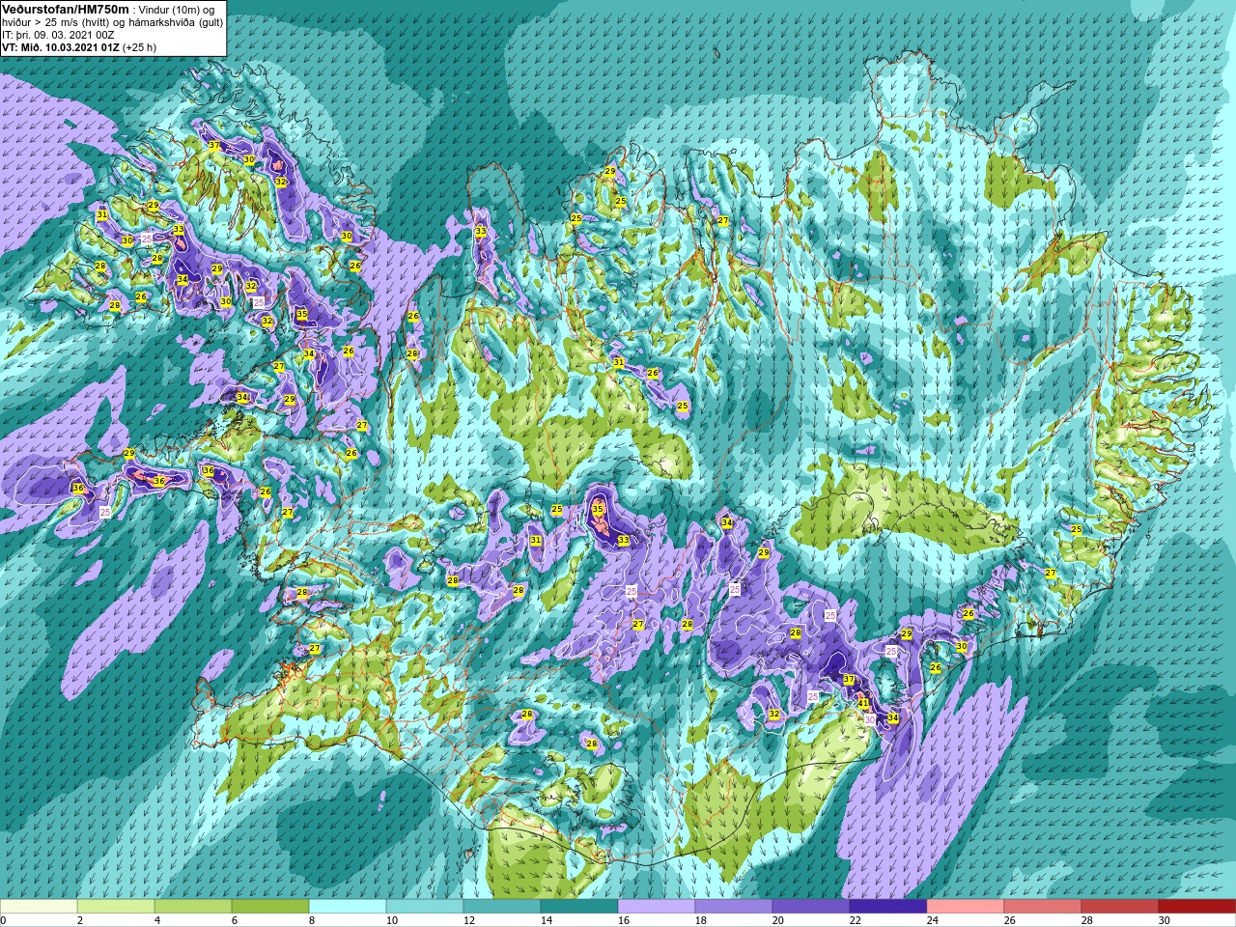This screenshot has height=927, width=1236.
Task: Click the 'Veðurstofan/HM750m' title text
Action: coord(66,10)
